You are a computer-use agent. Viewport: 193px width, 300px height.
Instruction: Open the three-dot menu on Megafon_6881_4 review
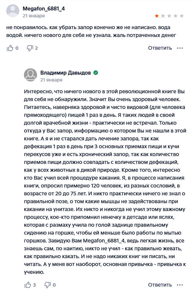tap(180, 48)
